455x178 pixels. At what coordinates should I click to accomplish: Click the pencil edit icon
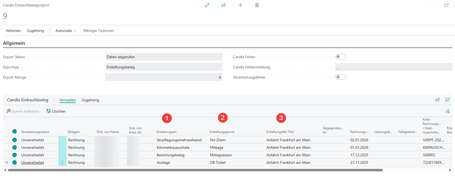(207, 5)
